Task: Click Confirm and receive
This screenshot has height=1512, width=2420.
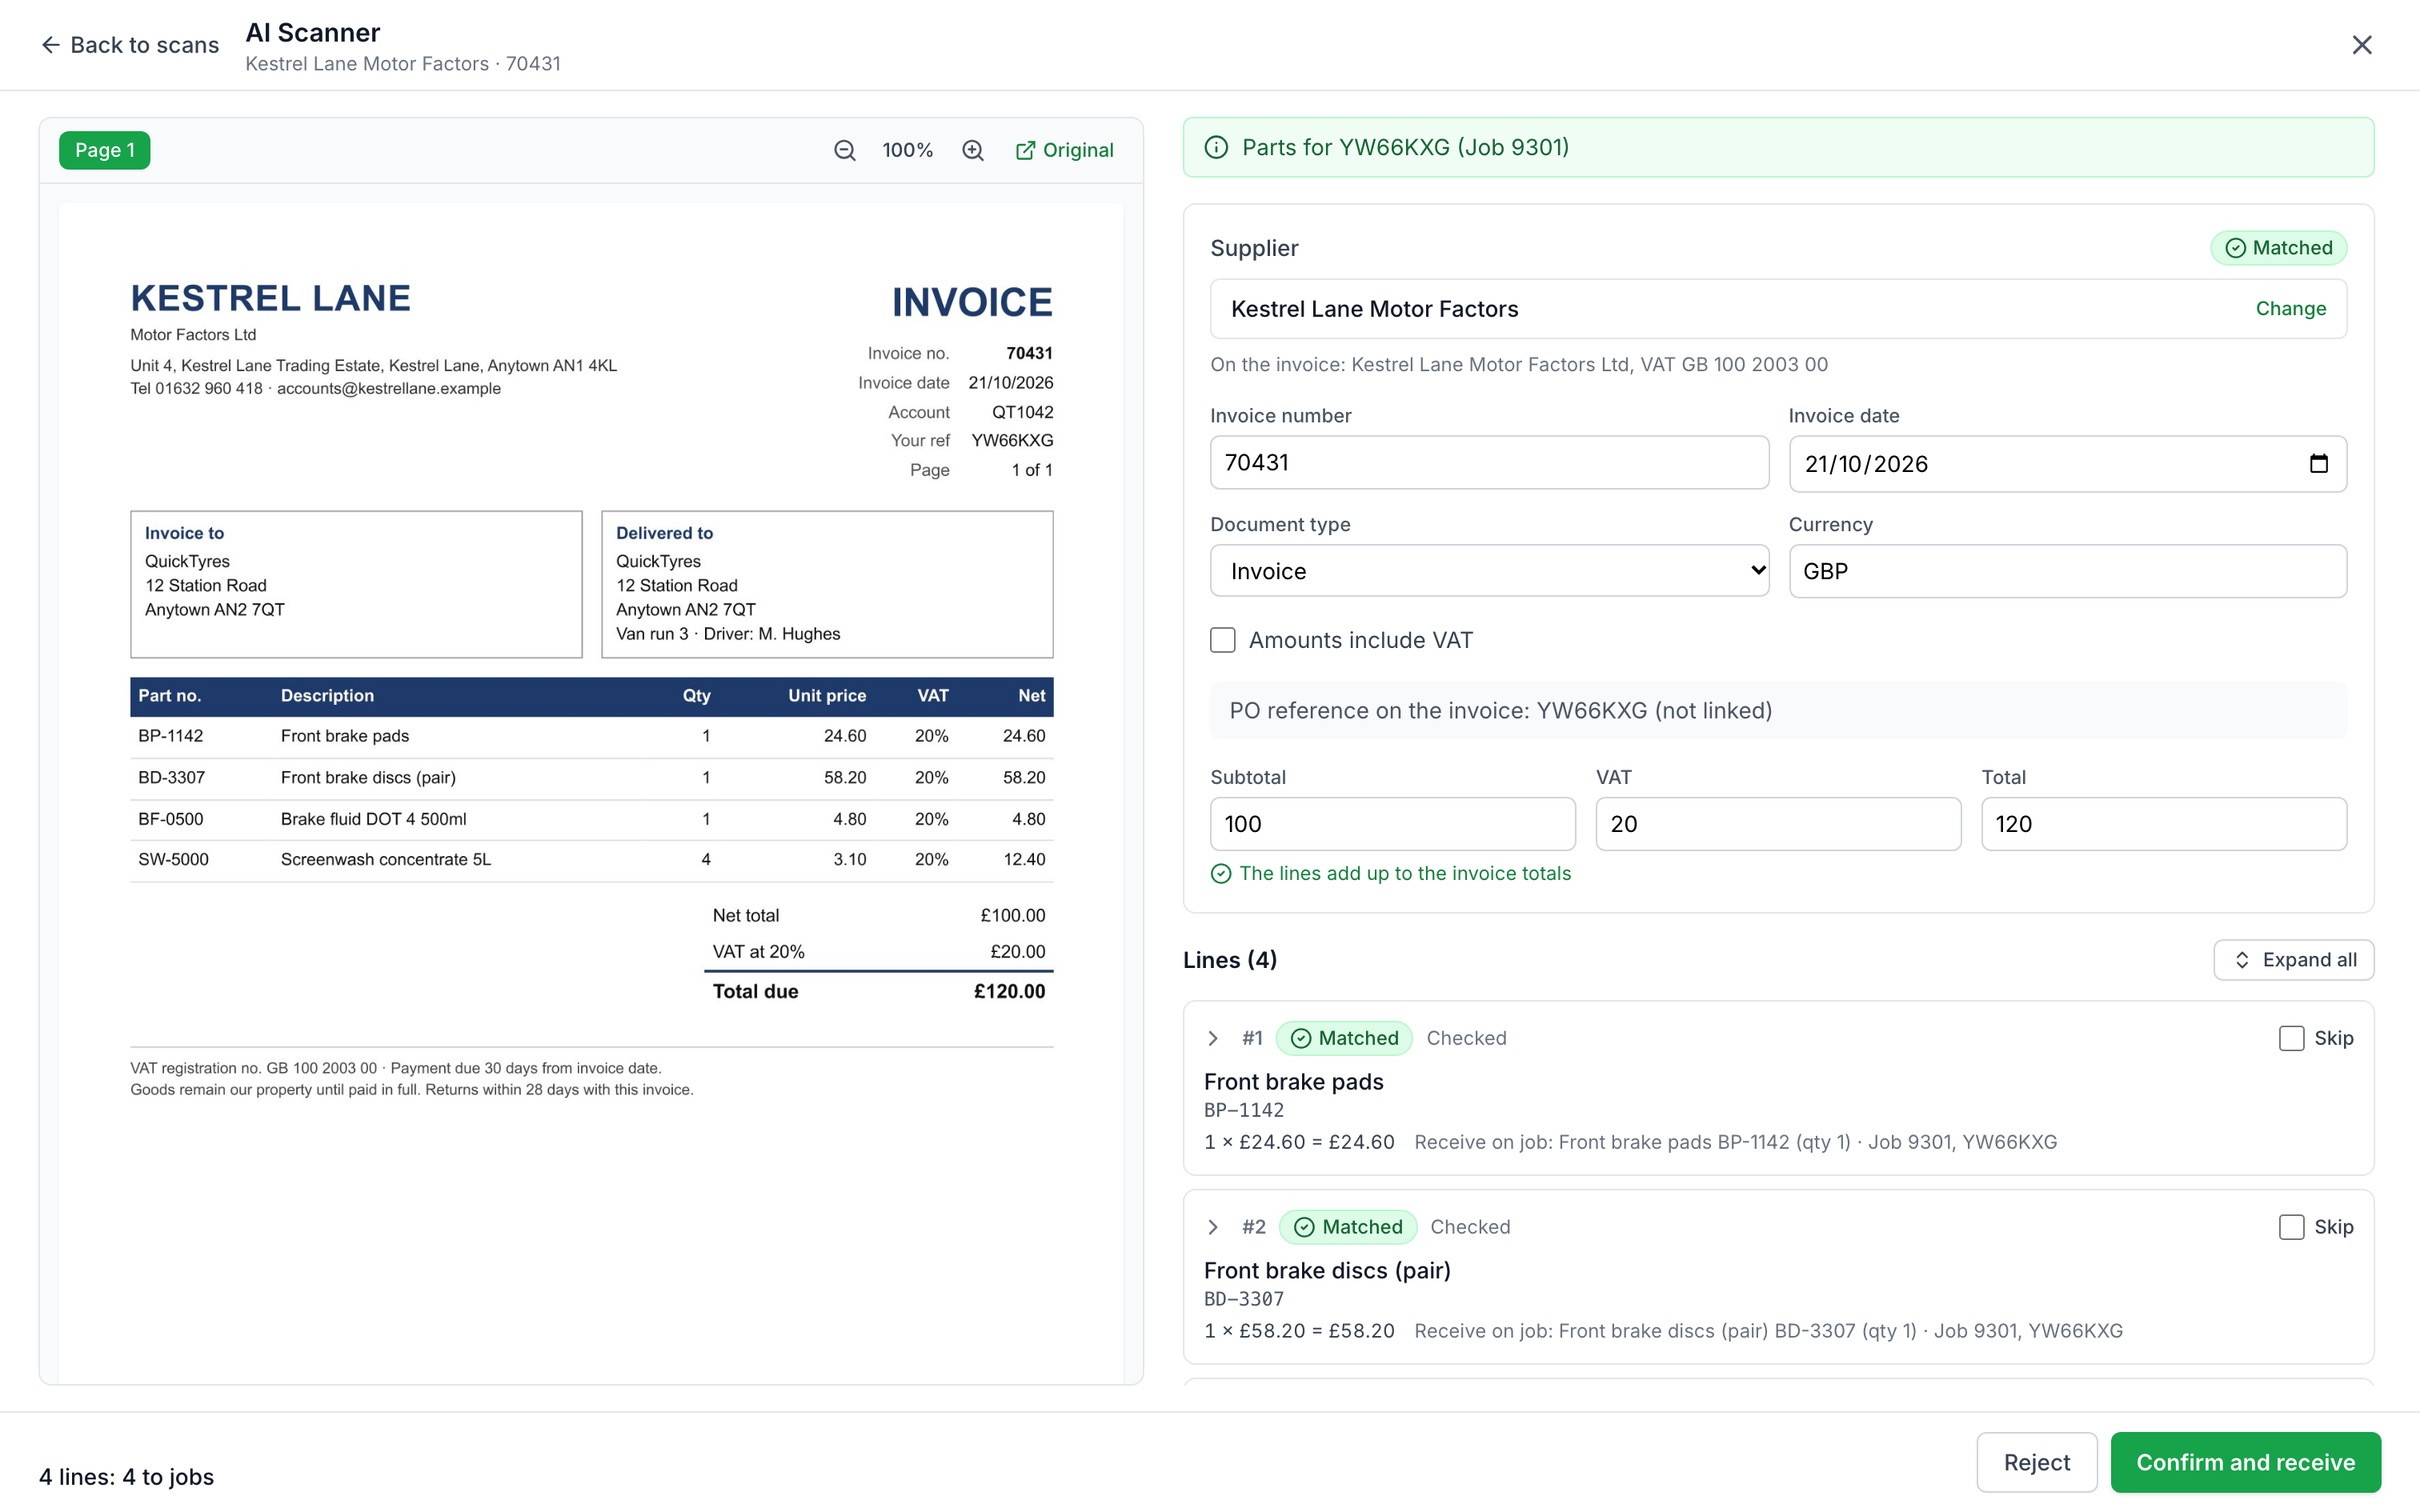Action: [2245, 1462]
